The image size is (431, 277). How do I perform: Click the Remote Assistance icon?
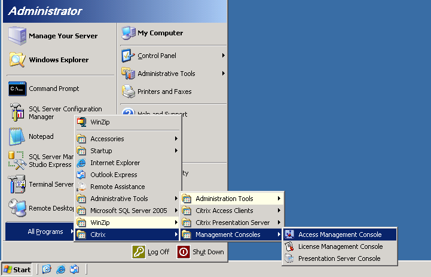pos(81,187)
